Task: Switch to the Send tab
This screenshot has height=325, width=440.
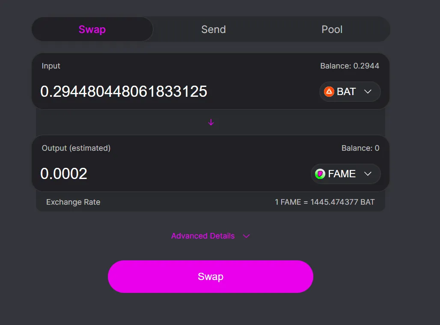Action: 213,30
